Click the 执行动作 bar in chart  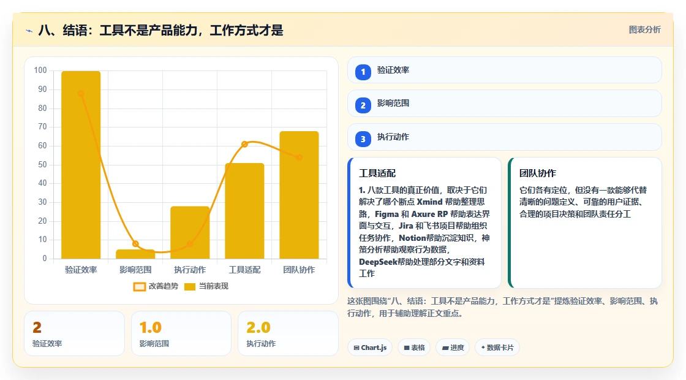(x=190, y=232)
